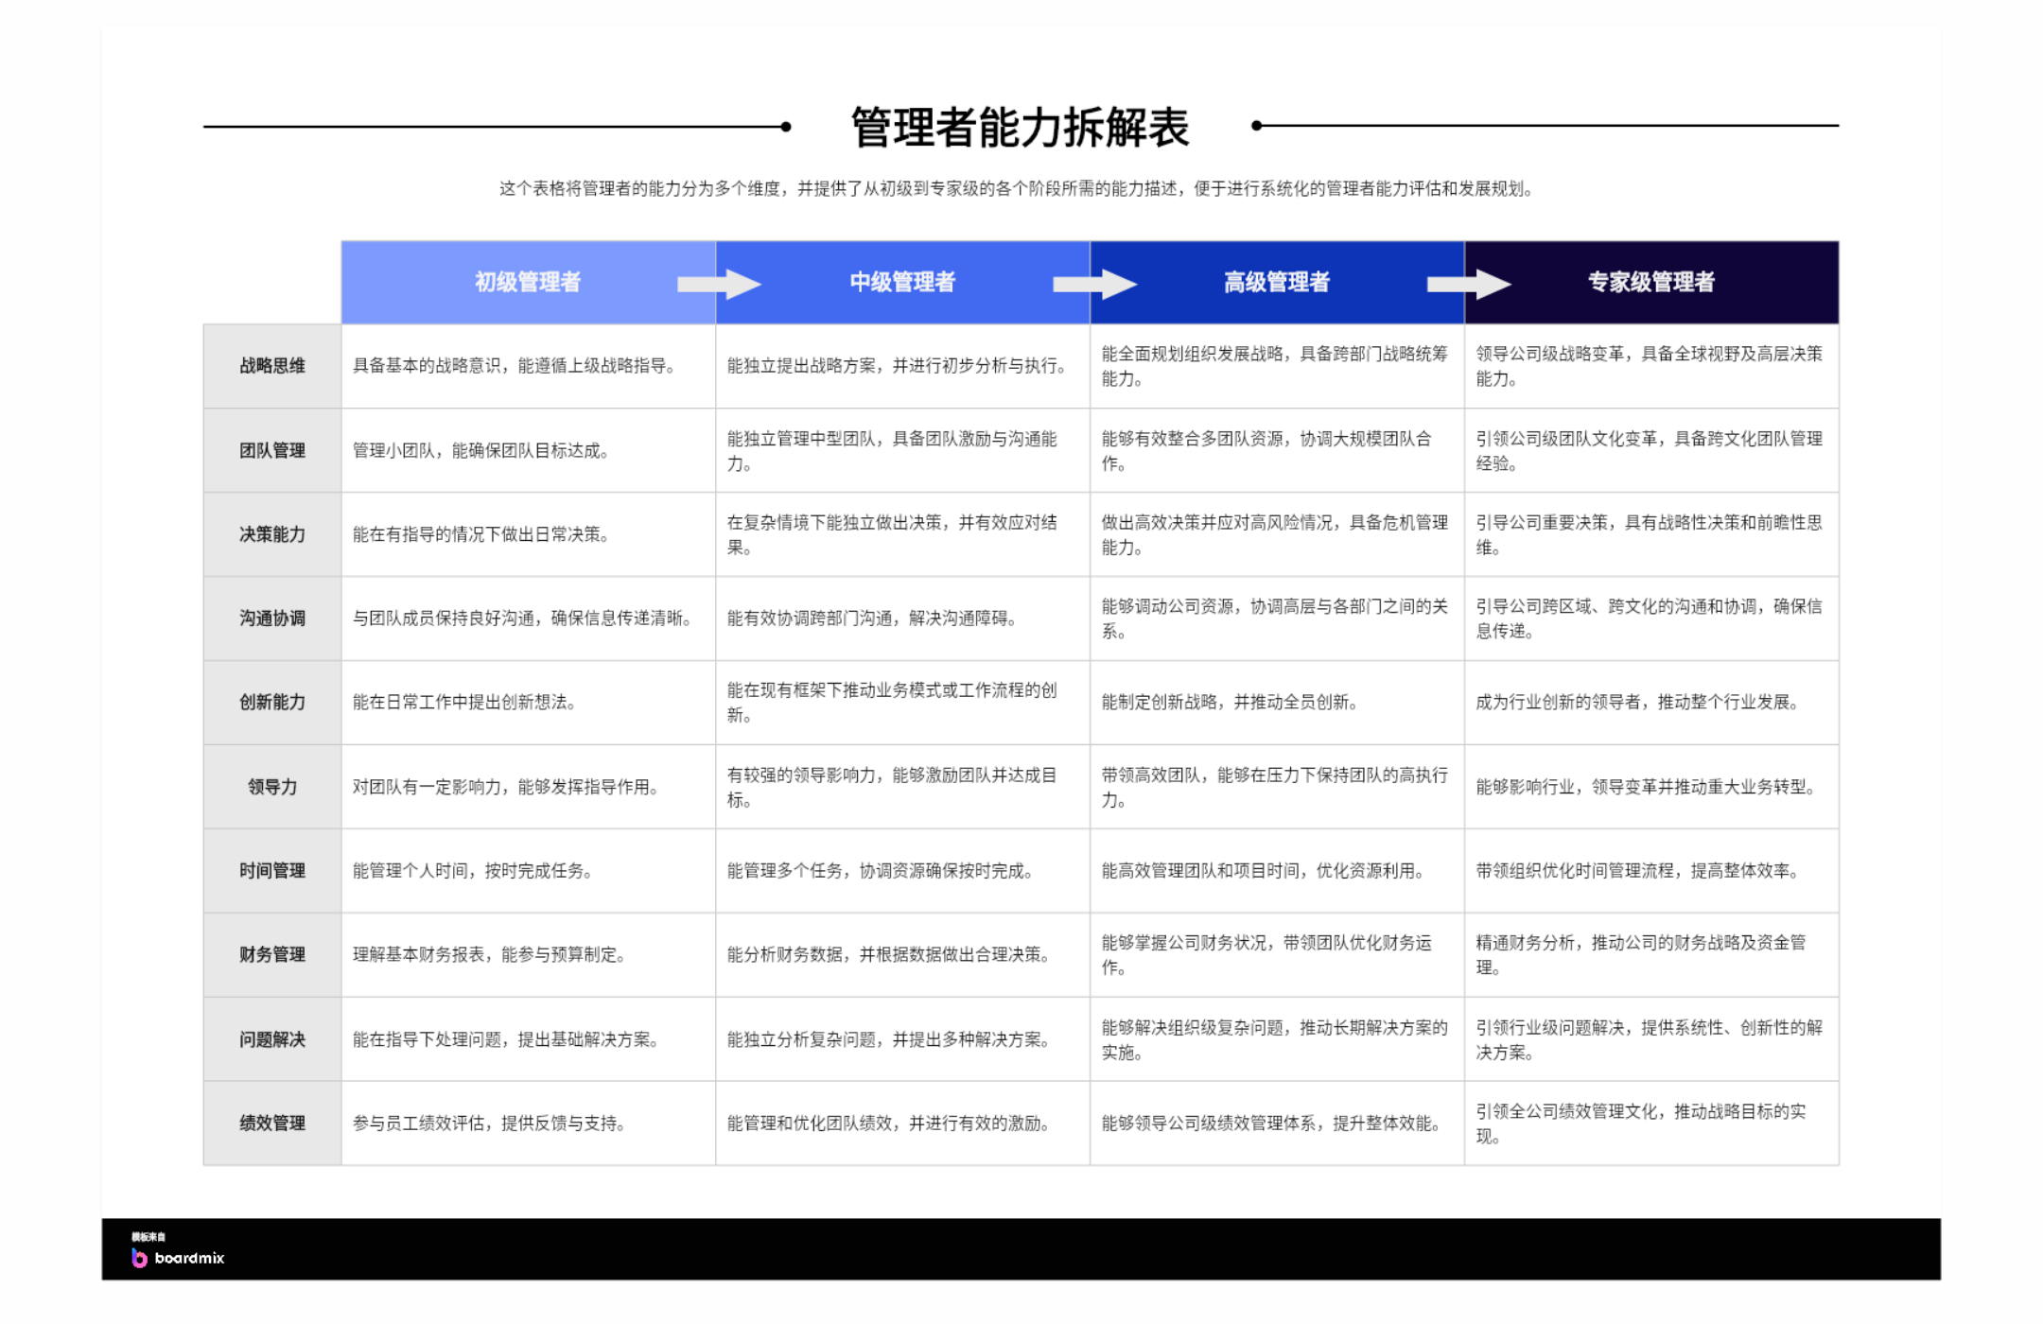Click cell 具备基本的战略意识，能遵循上级战略指导。

tap(529, 366)
